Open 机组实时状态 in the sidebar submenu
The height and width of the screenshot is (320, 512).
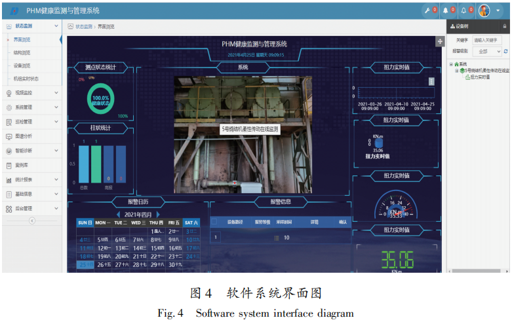click(x=26, y=79)
